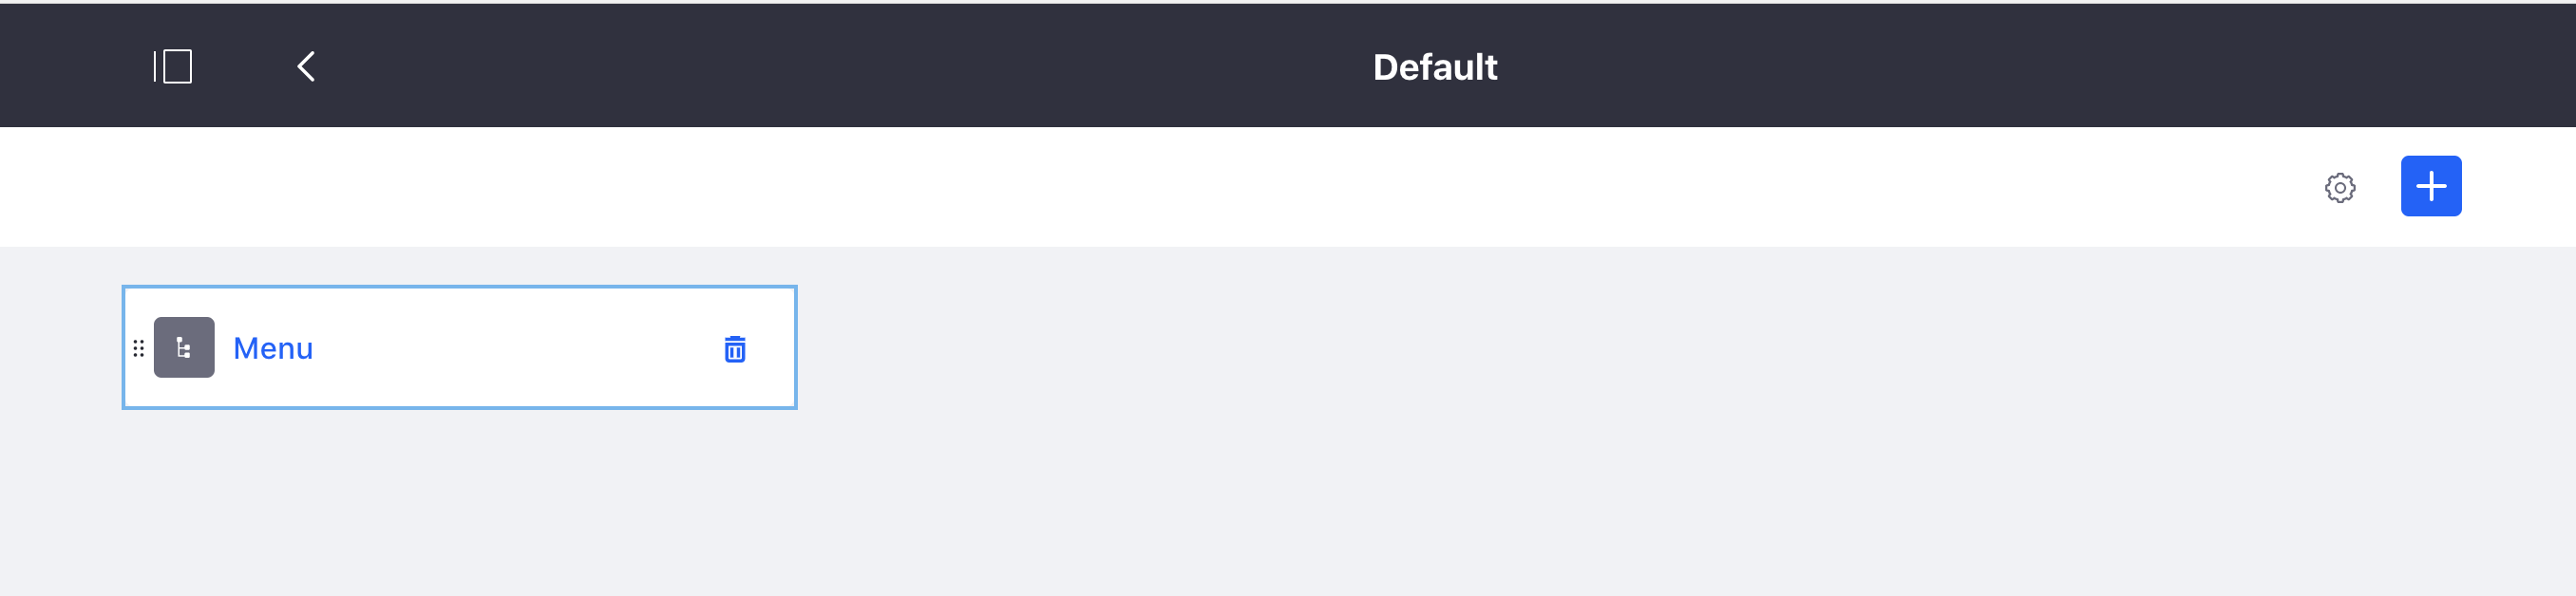The image size is (2576, 596).
Task: Click the blue plus icon to add content
Action: click(2430, 186)
